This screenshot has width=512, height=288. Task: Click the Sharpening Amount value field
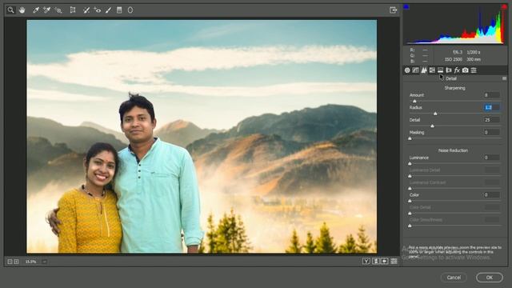(x=491, y=95)
